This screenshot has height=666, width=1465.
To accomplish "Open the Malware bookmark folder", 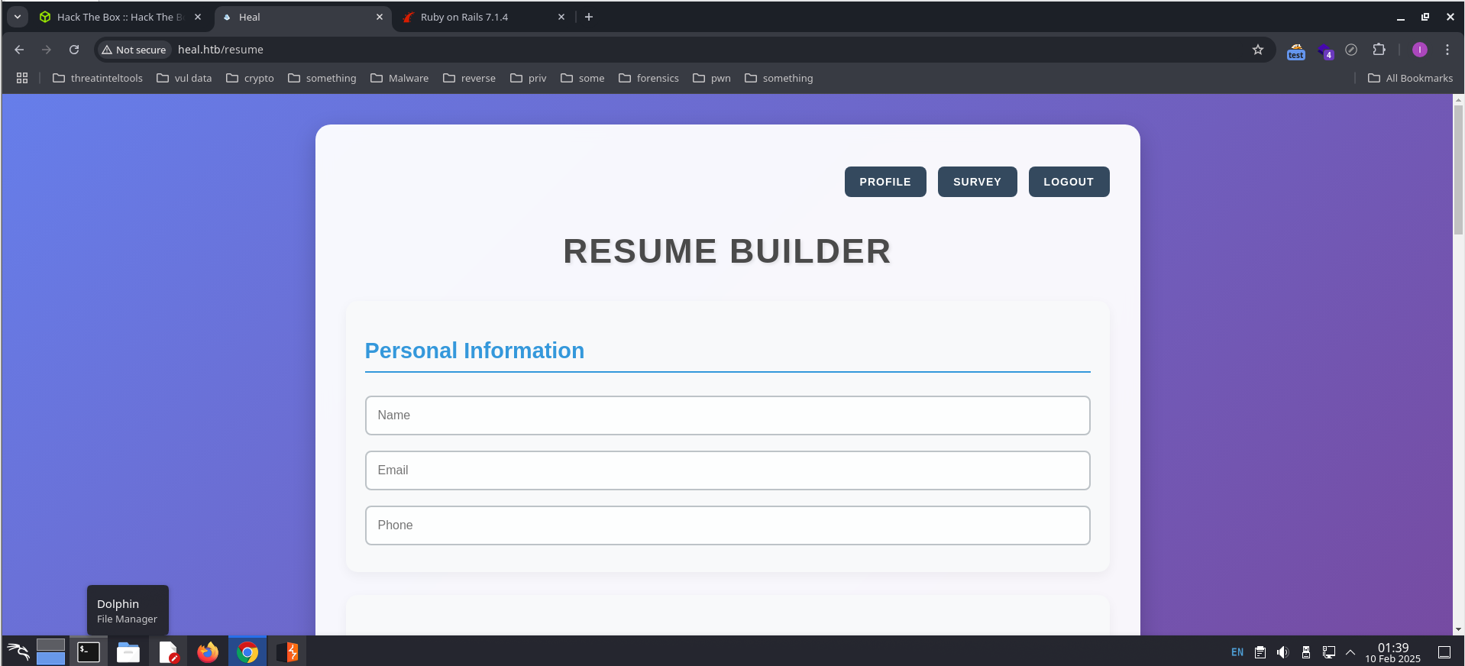I will click(x=399, y=78).
